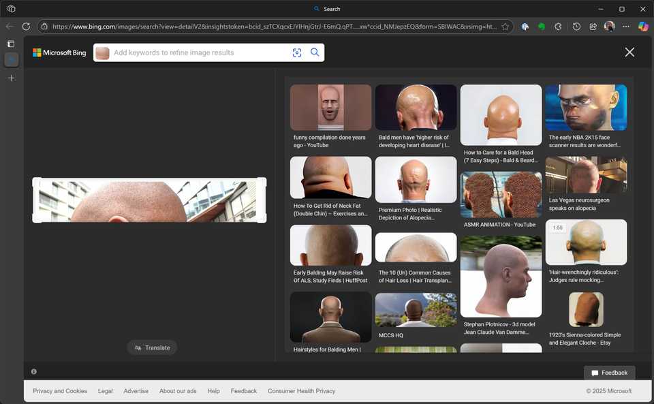Open the ASMR ANIMATION YouTube thumbnail
This screenshot has height=404, width=654.
click(x=501, y=194)
